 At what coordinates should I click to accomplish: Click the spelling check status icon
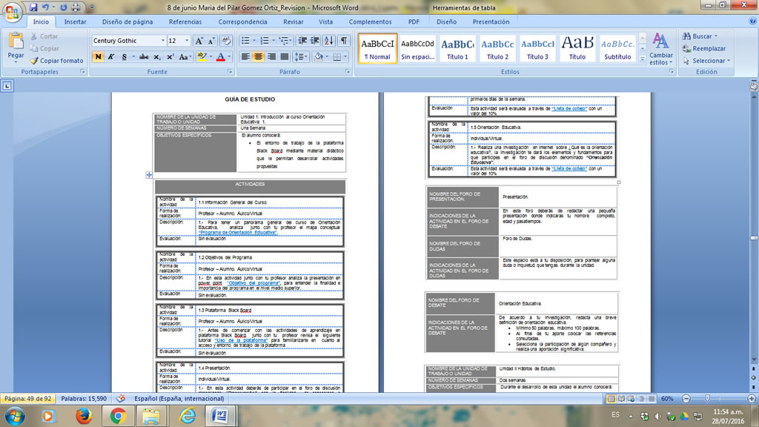[121, 398]
